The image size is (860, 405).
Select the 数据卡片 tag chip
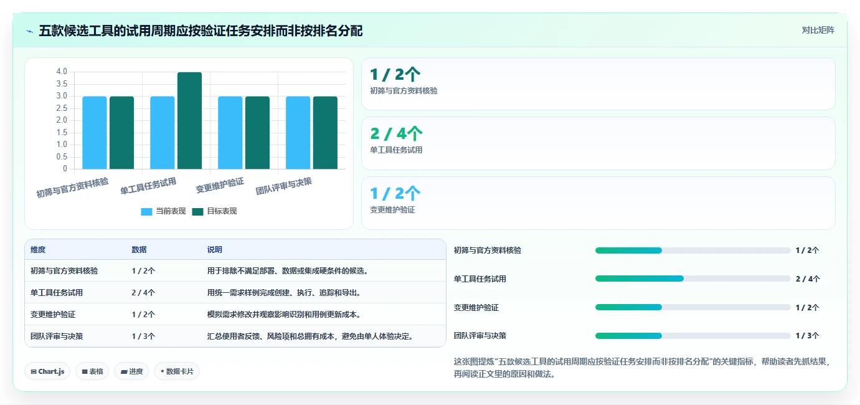177,371
